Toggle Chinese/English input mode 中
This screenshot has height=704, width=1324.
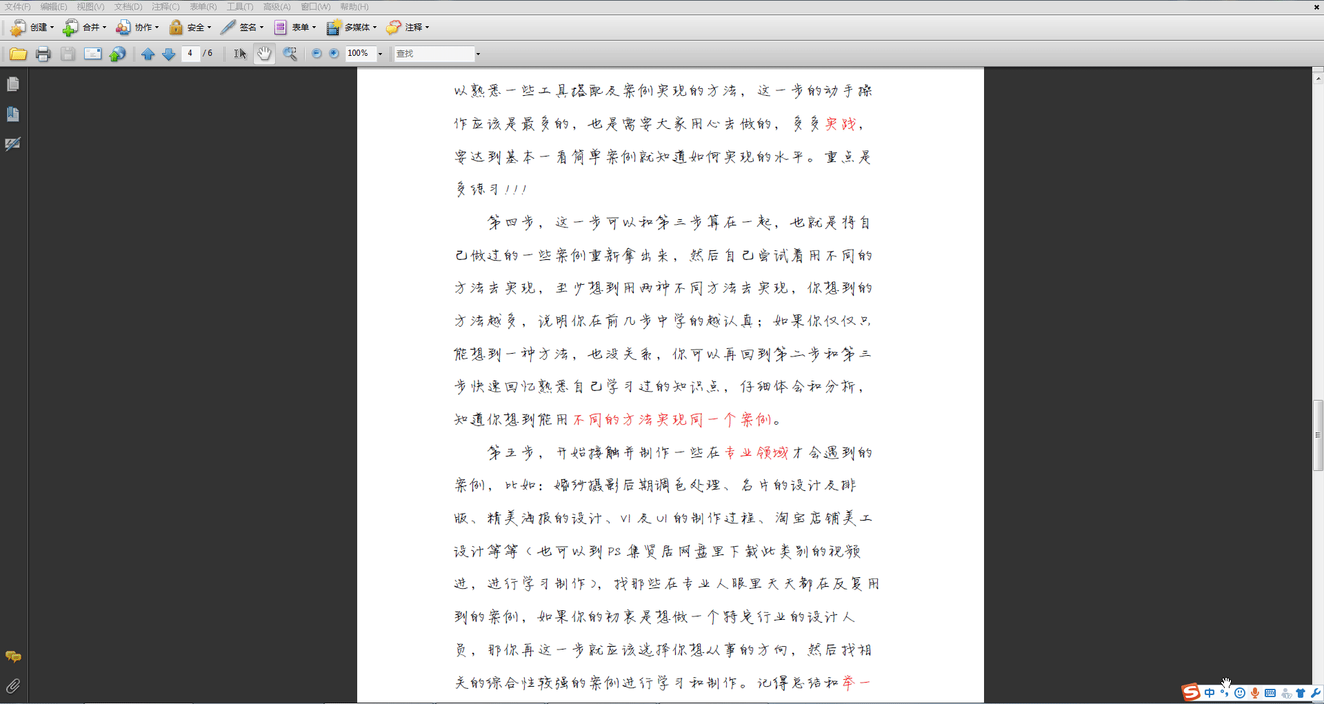click(x=1210, y=693)
